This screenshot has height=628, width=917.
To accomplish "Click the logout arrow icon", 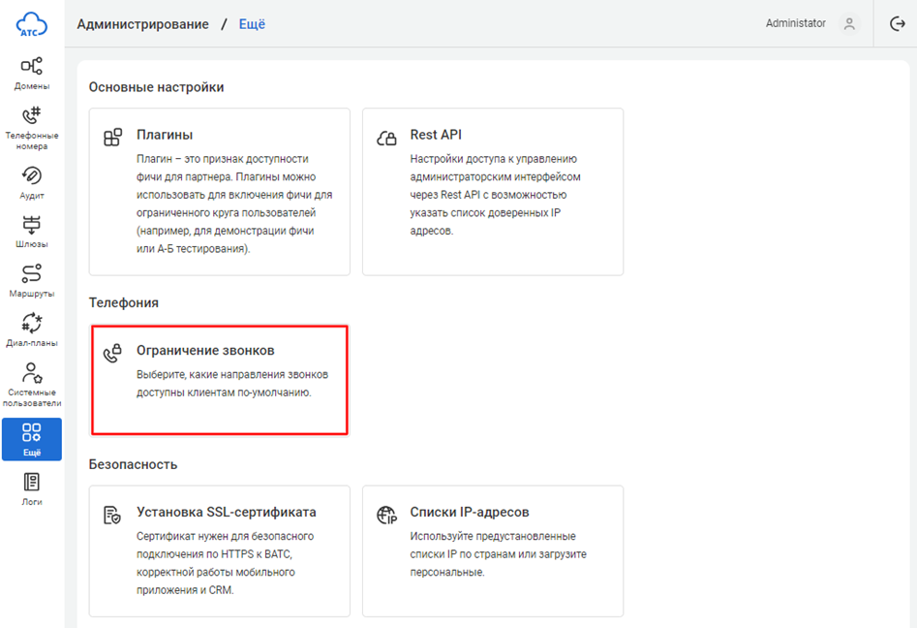I will (x=897, y=24).
